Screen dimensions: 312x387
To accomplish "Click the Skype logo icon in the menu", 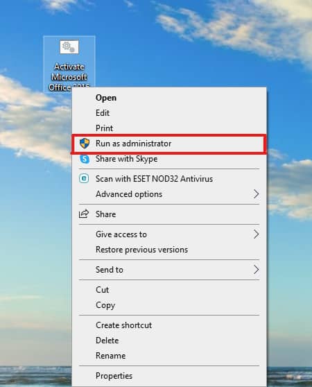I will (x=85, y=159).
